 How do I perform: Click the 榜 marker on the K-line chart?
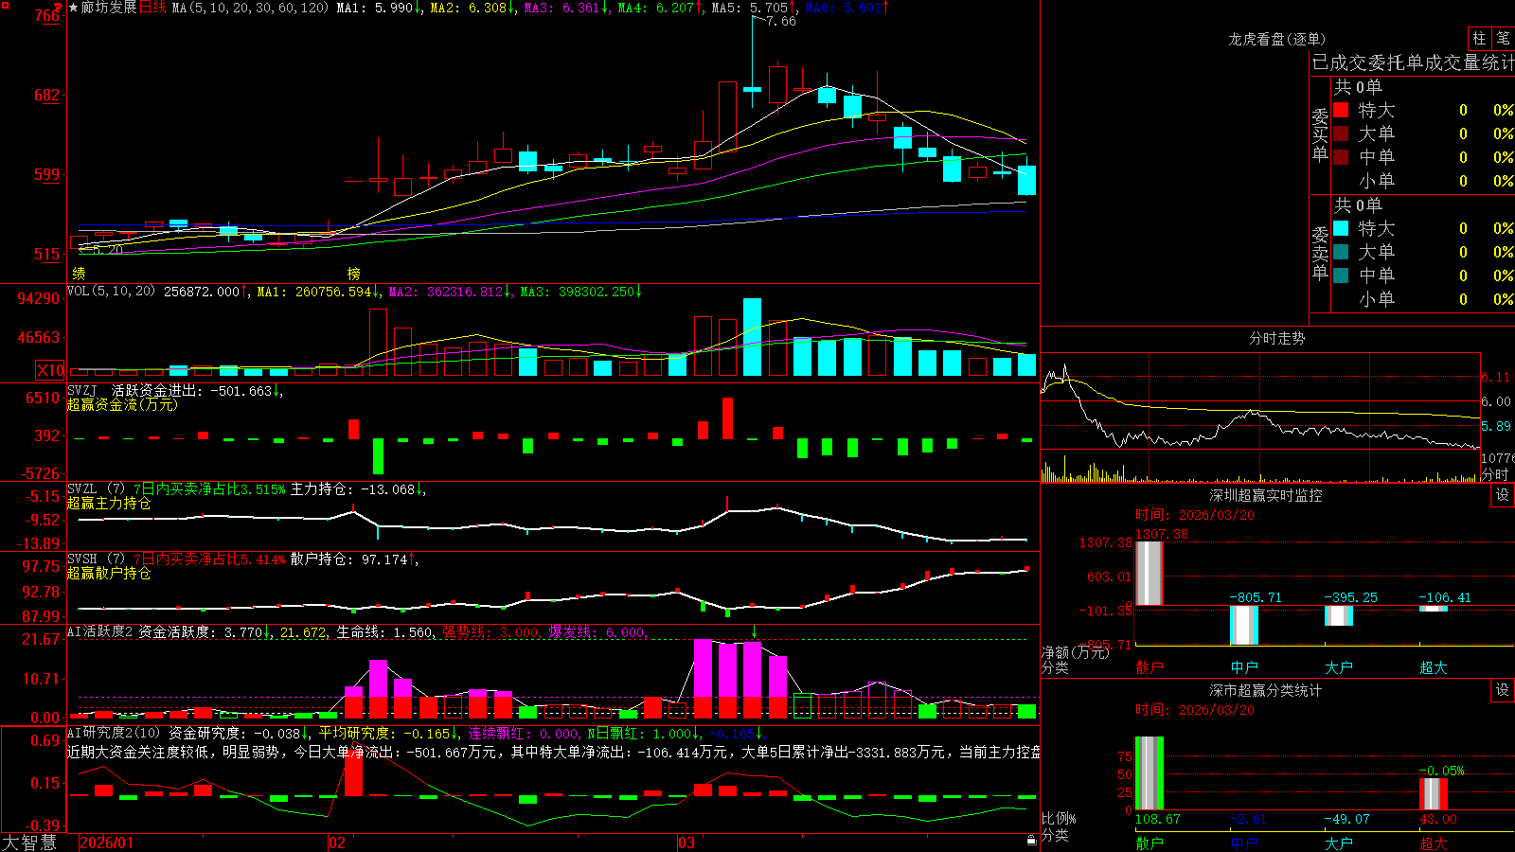353,273
